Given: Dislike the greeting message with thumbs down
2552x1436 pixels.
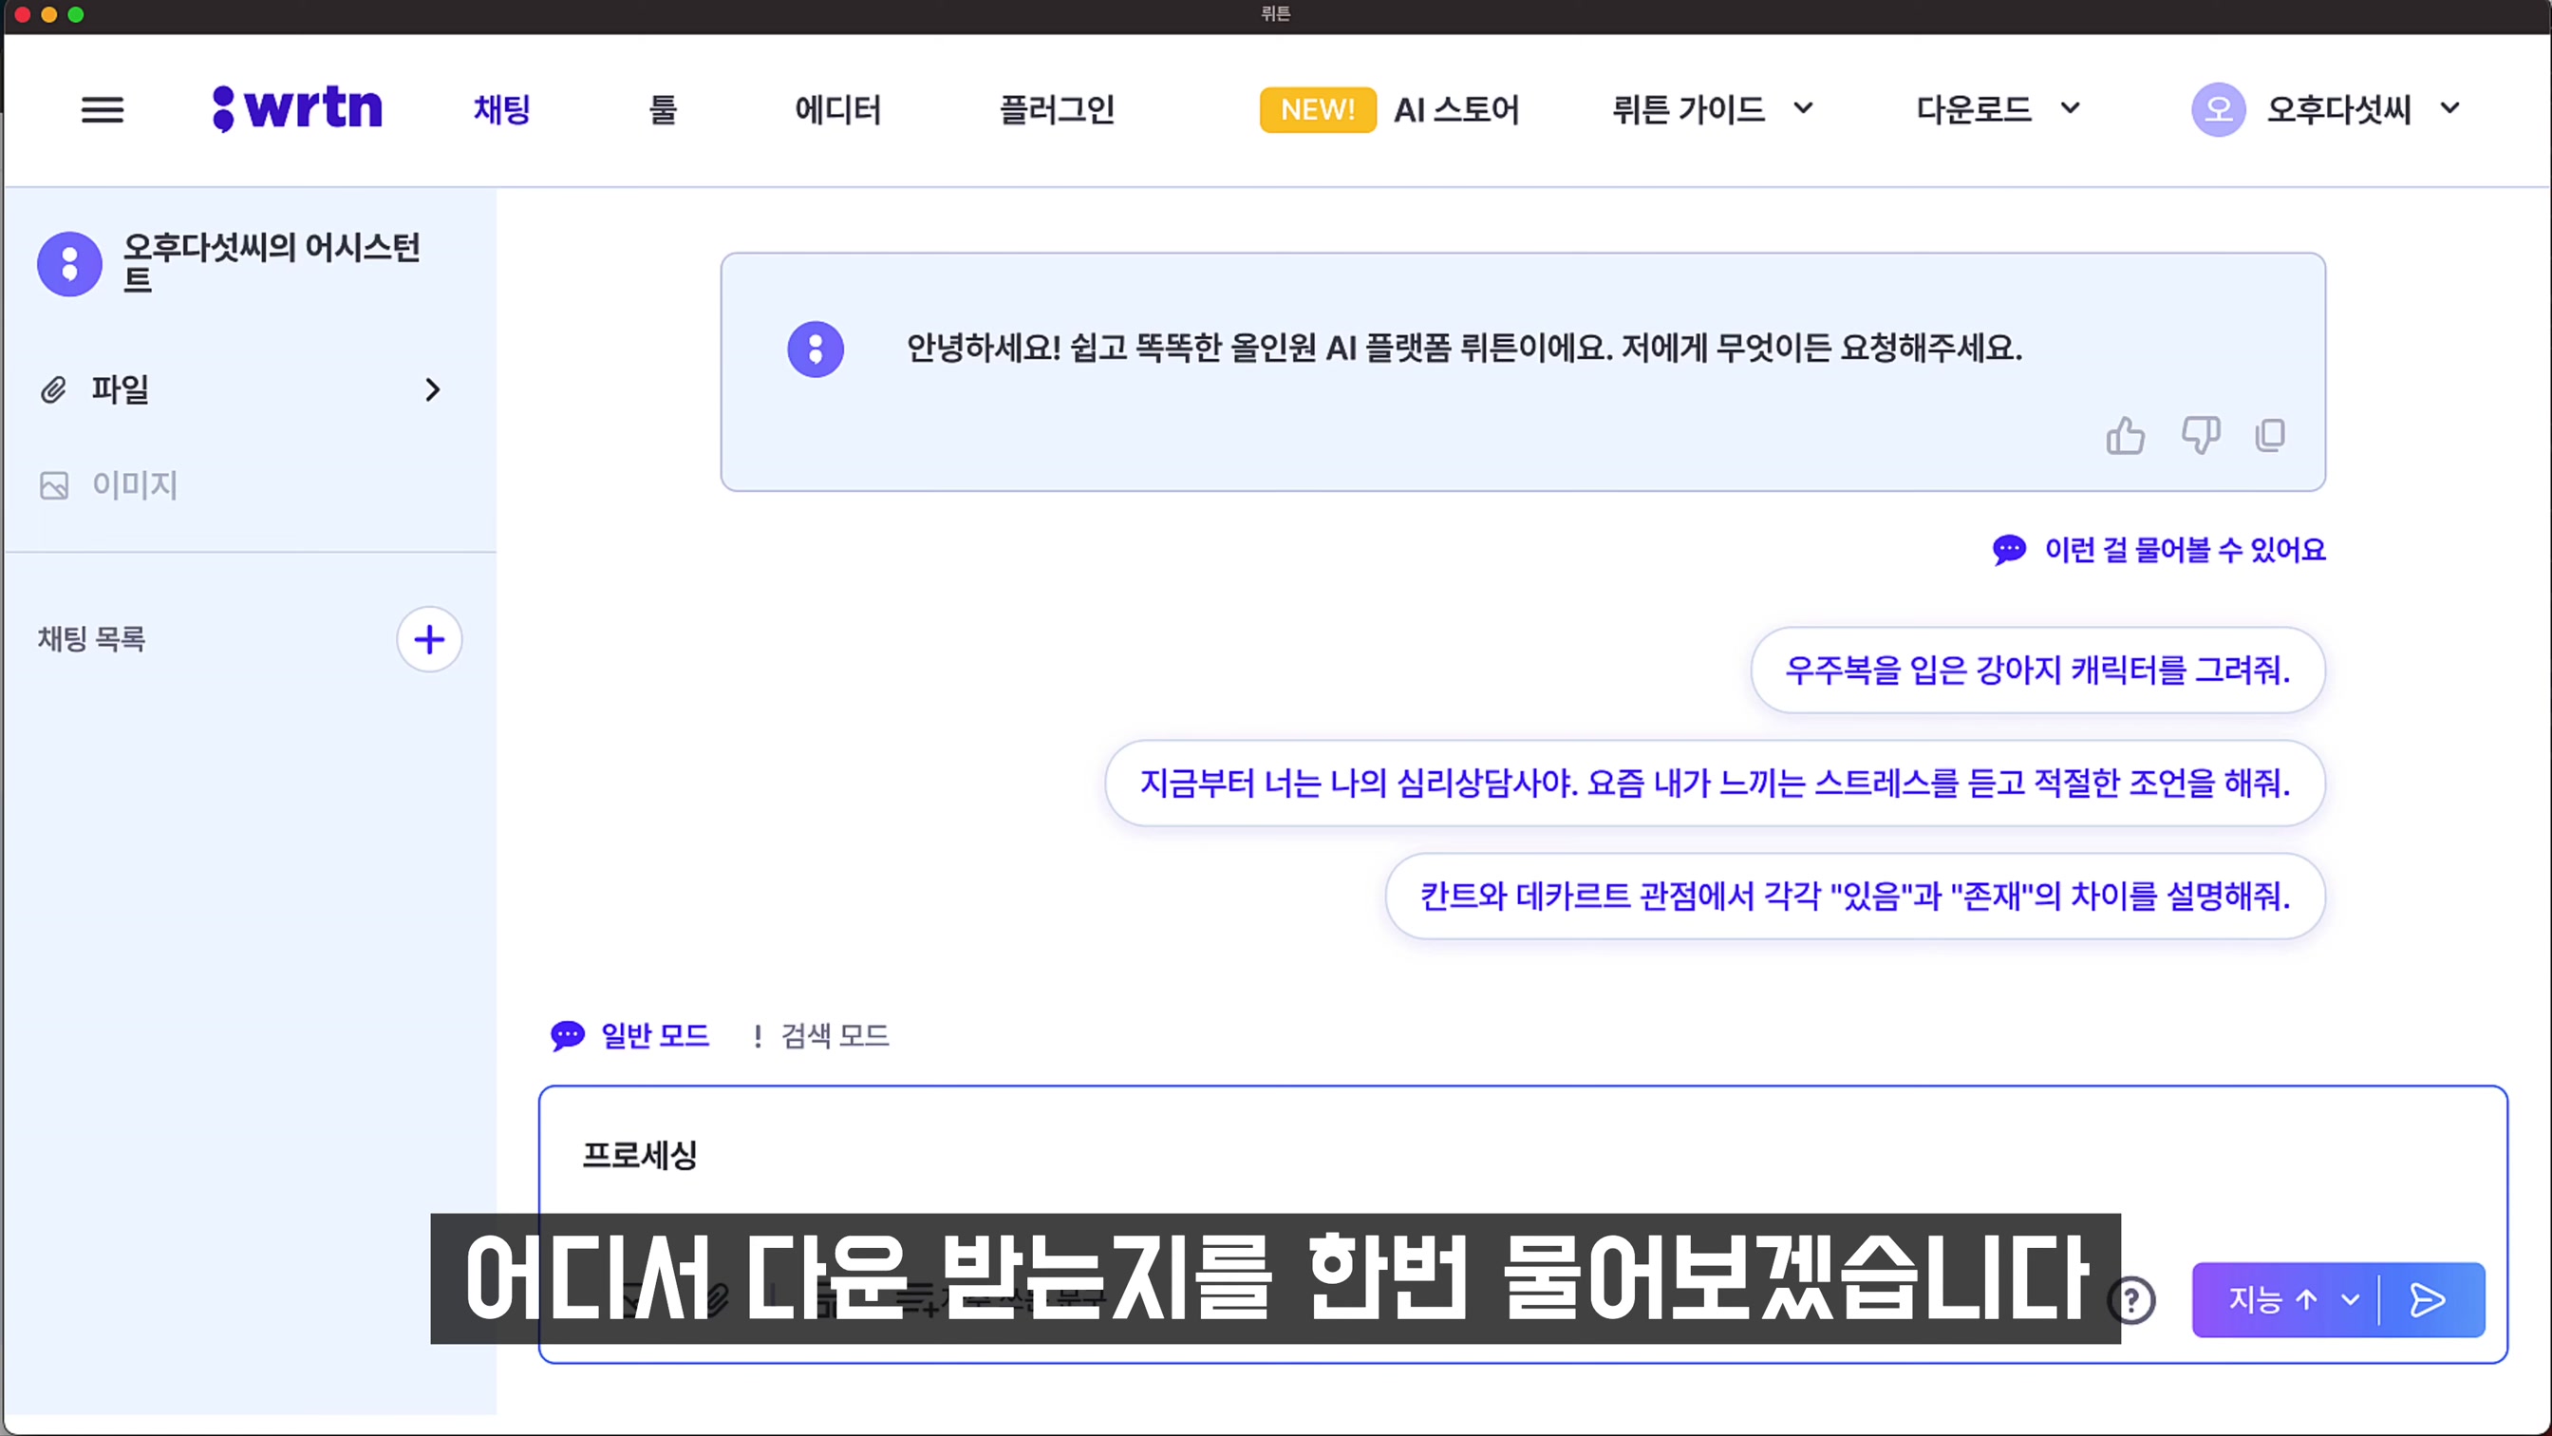Looking at the screenshot, I should click(2201, 435).
